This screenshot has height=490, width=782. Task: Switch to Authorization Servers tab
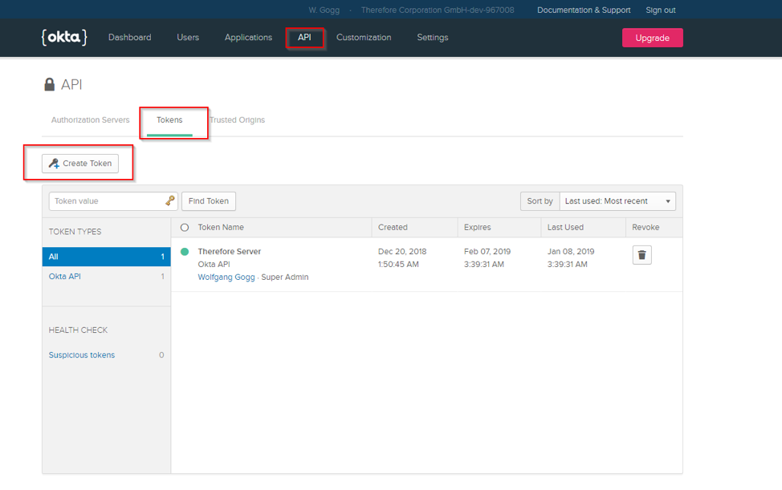click(x=90, y=120)
